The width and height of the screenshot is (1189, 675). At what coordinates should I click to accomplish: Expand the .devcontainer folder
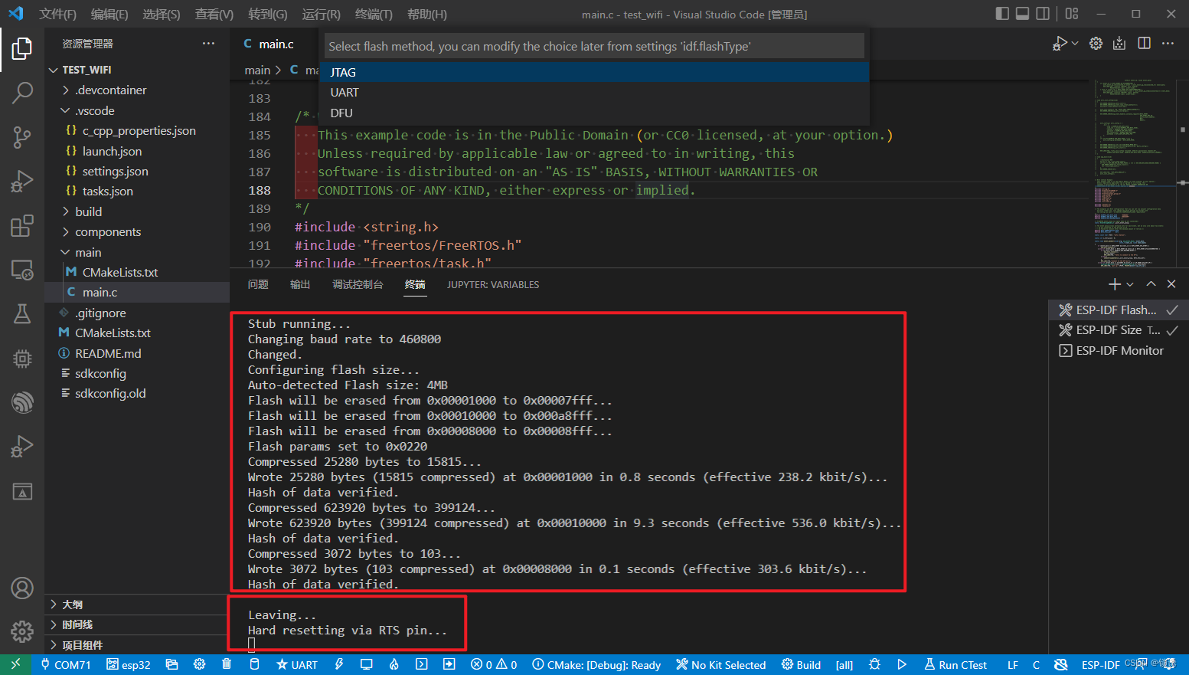pos(136,90)
